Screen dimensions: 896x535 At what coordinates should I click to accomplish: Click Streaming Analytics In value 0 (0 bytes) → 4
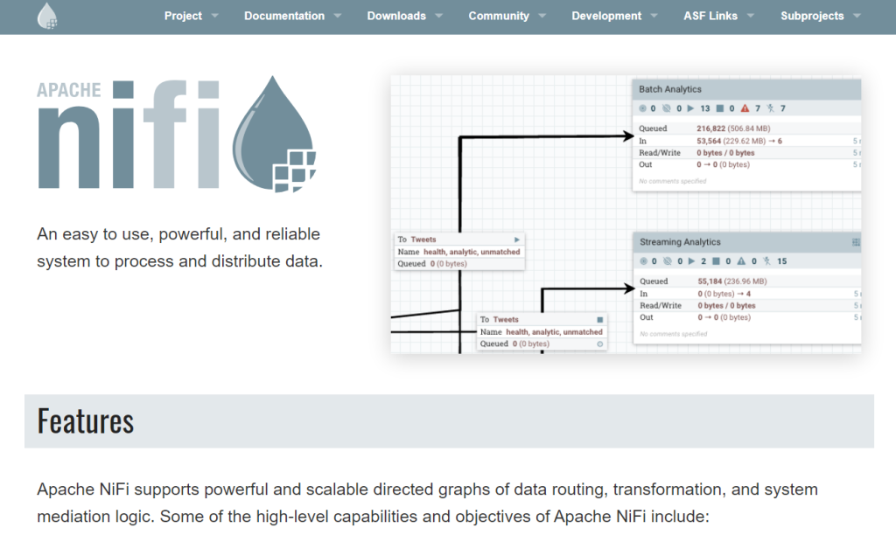(724, 294)
